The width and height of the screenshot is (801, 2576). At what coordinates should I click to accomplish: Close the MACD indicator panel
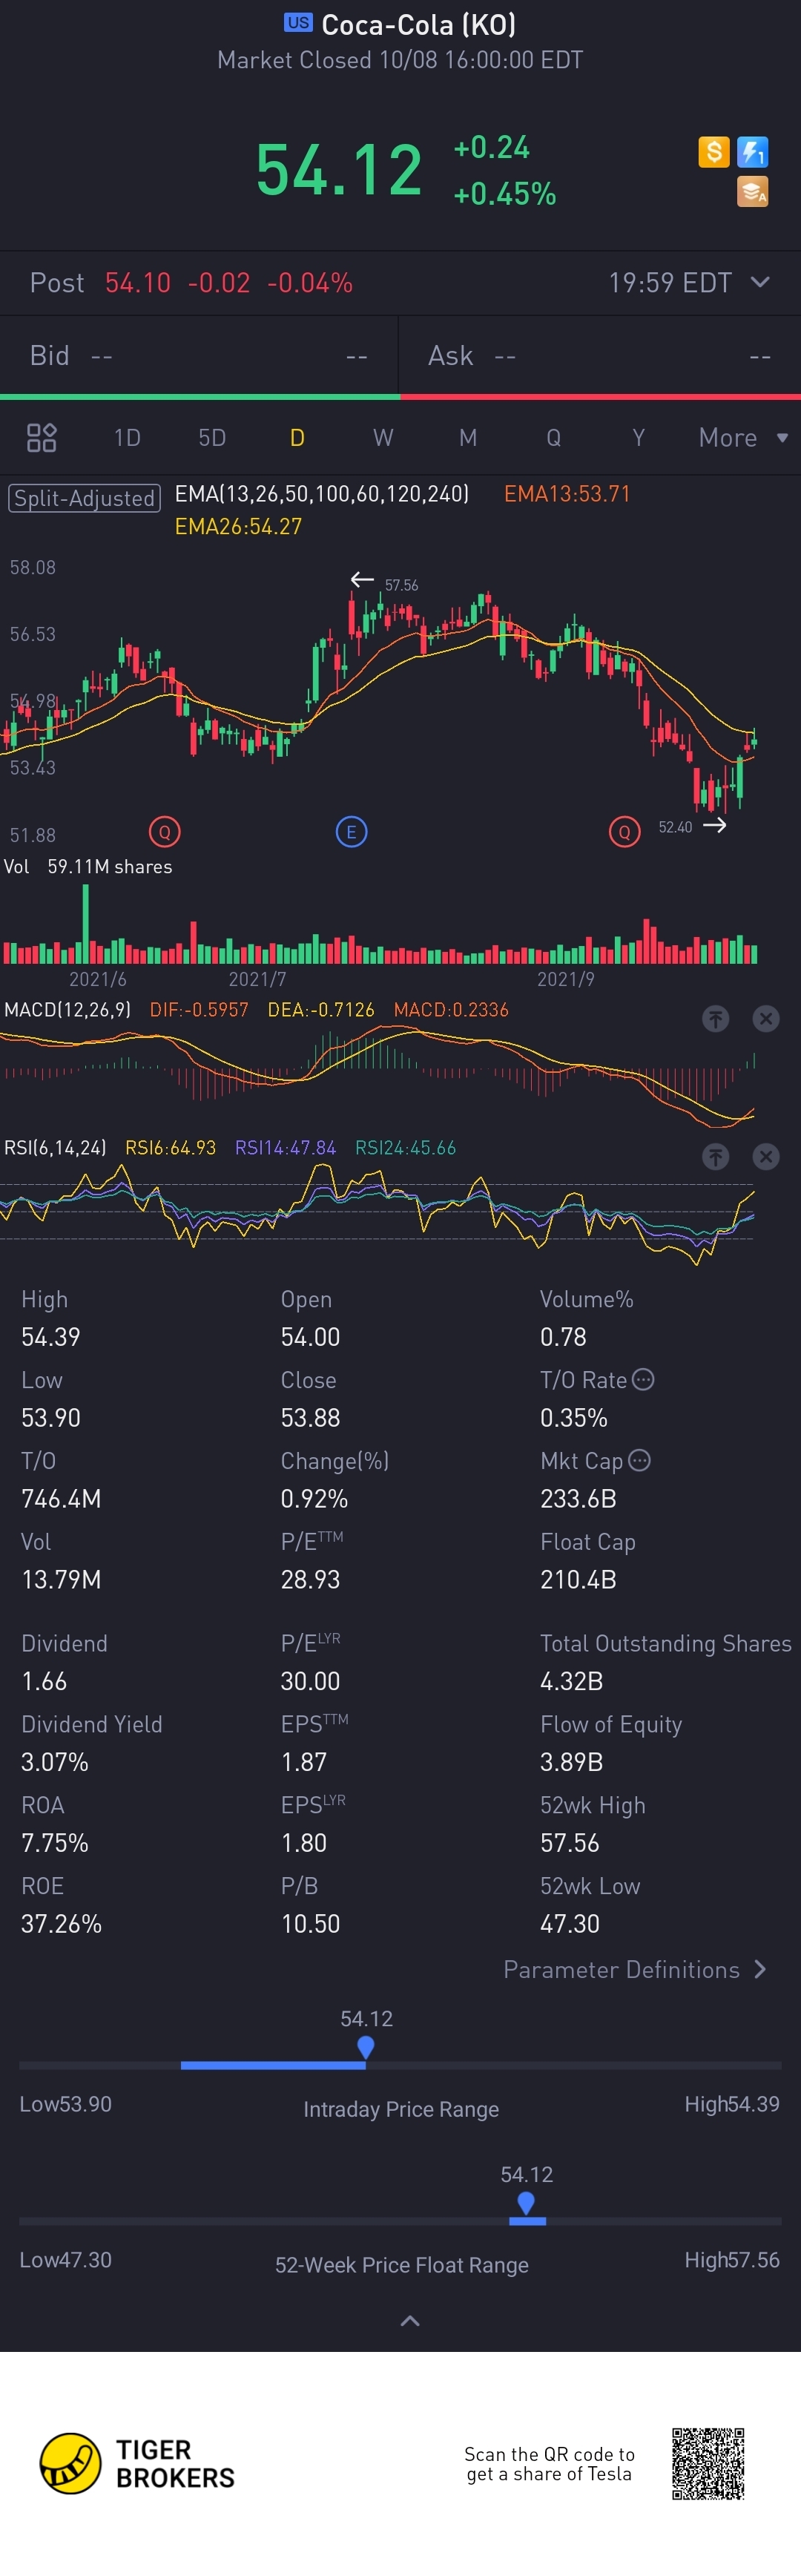(x=766, y=1018)
